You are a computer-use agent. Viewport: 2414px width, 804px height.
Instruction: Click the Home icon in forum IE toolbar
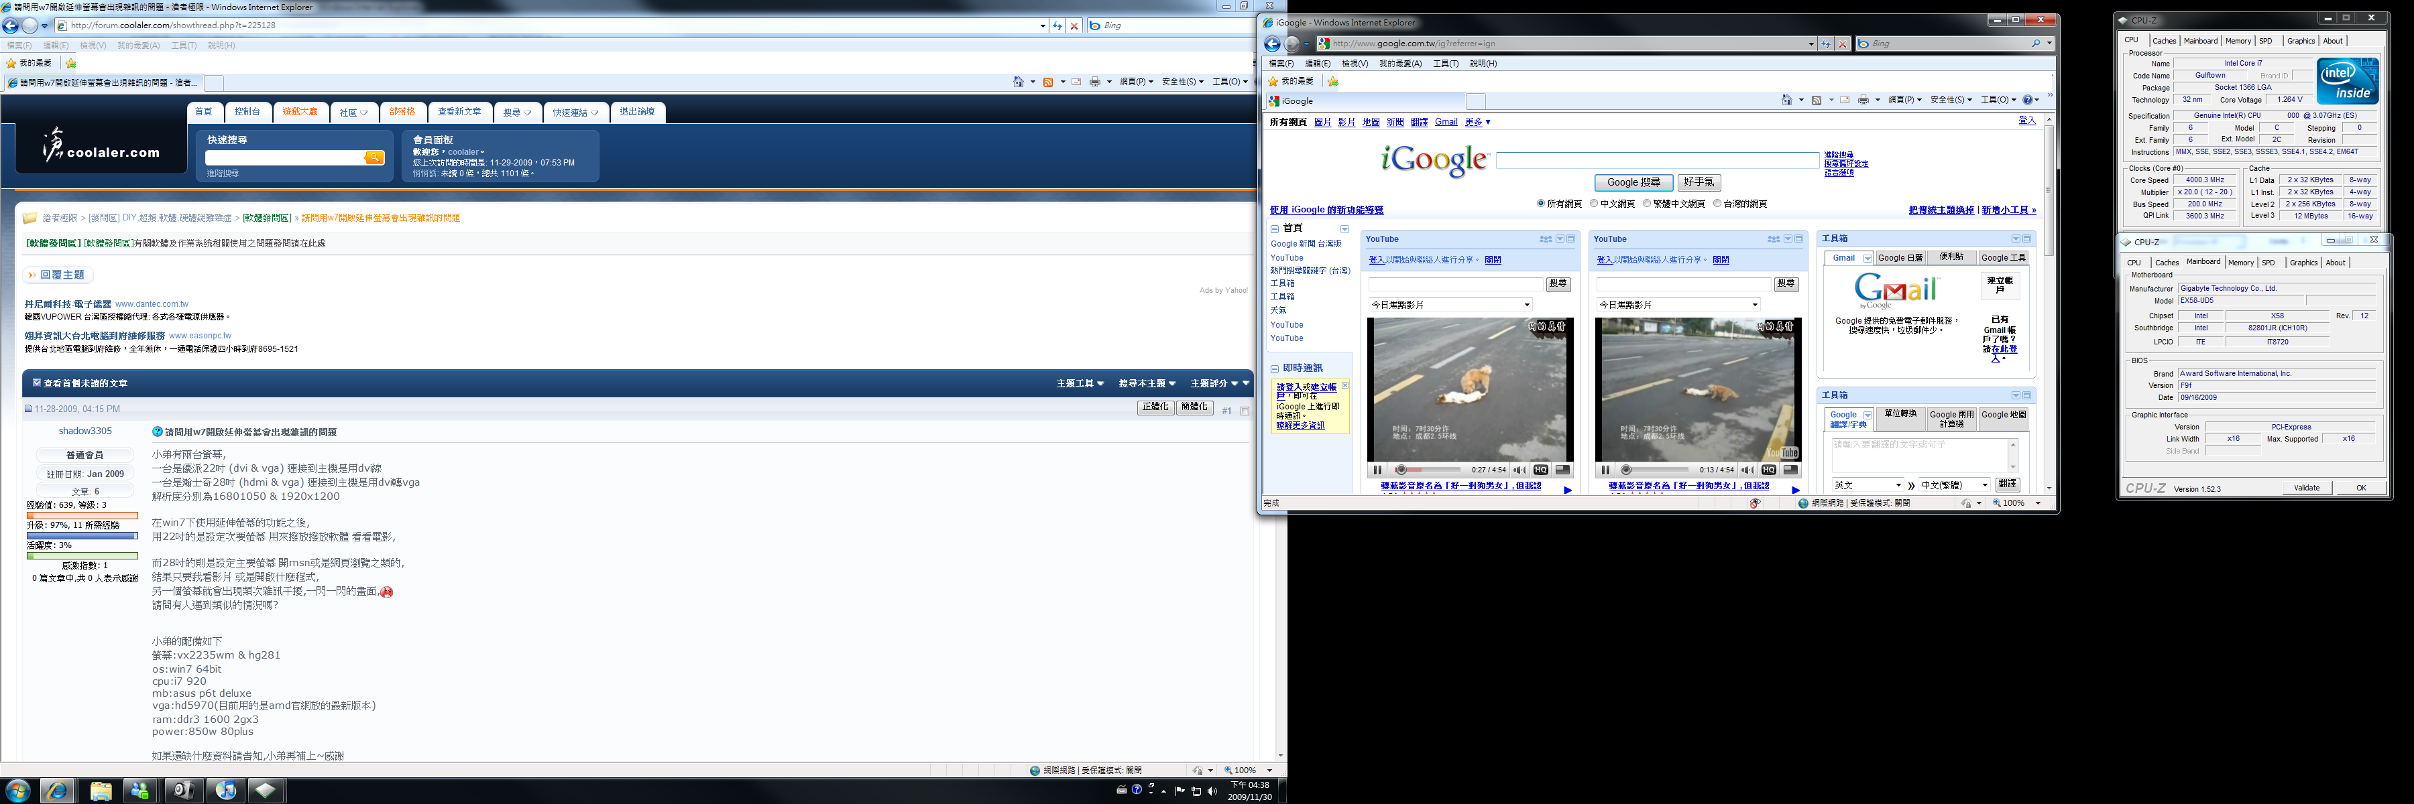[x=1019, y=82]
